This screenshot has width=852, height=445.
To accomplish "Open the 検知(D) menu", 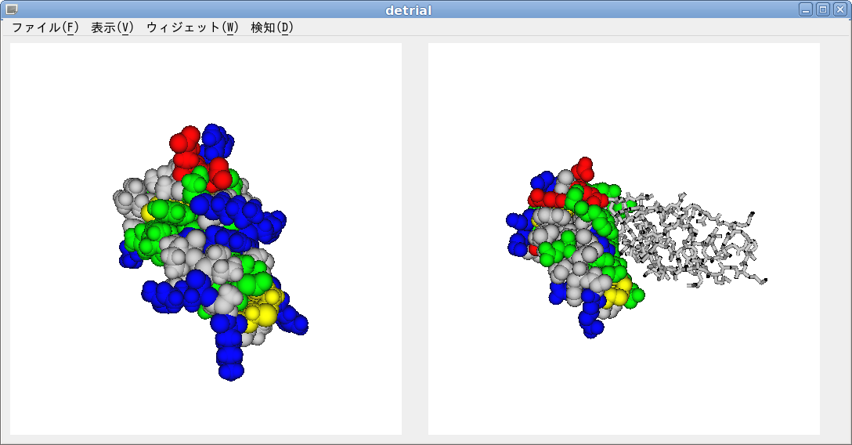I will [272, 27].
